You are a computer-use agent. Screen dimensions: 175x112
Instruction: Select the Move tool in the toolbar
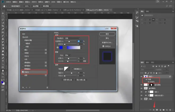[x=3, y=13]
